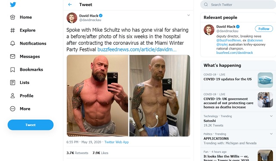Screen dimensions: 276x161
Task: Open Bookmarks from the sidebar
Action: click(26, 70)
